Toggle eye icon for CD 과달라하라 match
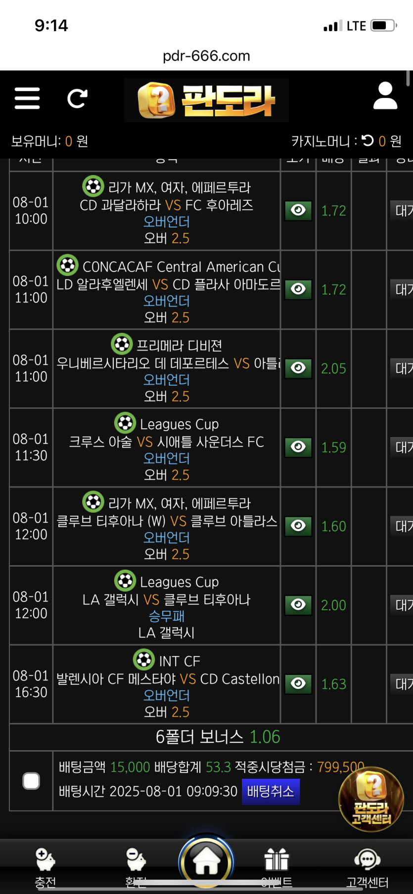This screenshot has height=894, width=413. pos(298,211)
